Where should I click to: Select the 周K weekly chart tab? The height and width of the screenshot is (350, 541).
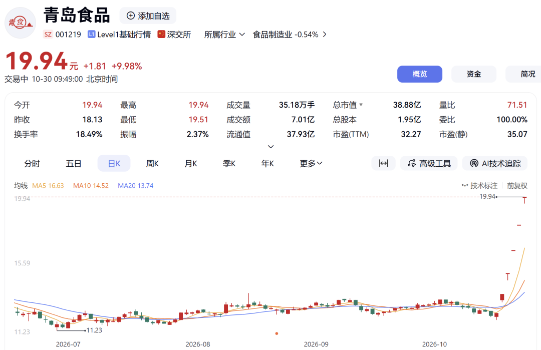152,163
